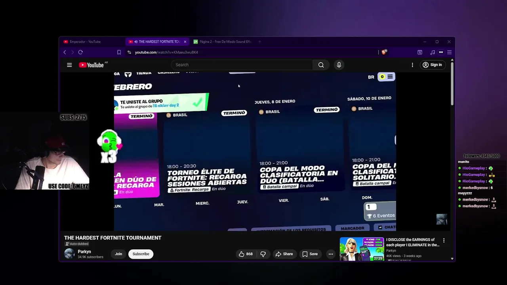Click the in-video MARCADOR button
The width and height of the screenshot is (507, 285).
pos(353,228)
